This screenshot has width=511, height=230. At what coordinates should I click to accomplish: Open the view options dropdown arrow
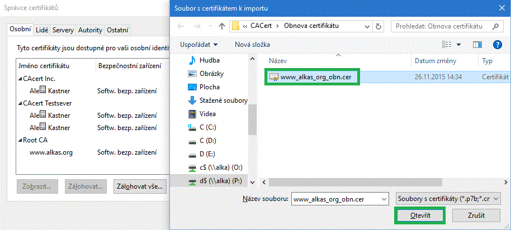[x=459, y=44]
